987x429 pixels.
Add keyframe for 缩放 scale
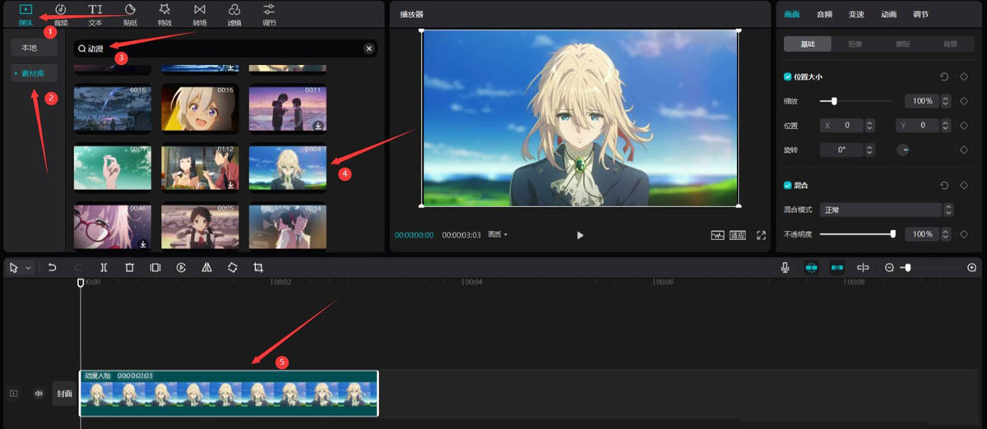click(963, 101)
